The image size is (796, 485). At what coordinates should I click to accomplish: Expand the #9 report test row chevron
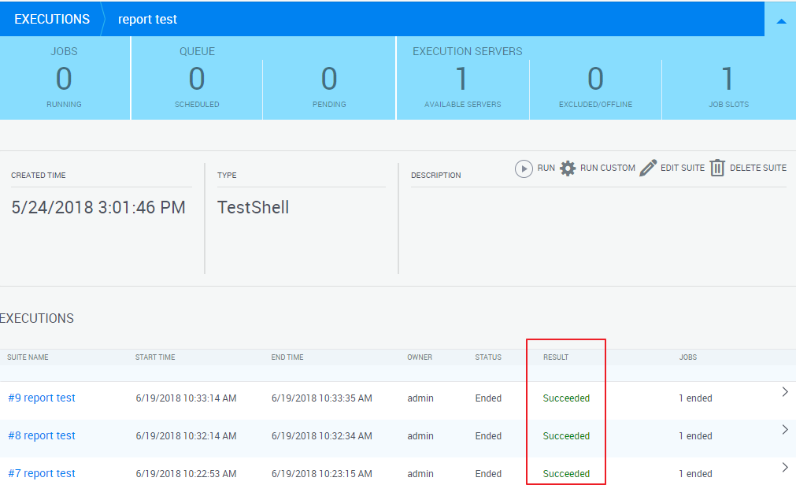(784, 392)
